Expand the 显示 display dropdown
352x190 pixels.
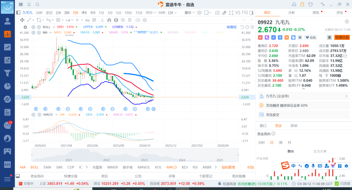point(189,13)
